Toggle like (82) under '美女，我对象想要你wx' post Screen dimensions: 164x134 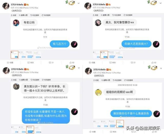154,62
